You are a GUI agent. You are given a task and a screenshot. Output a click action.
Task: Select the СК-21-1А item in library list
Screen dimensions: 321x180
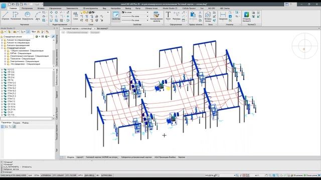click(x=12, y=109)
